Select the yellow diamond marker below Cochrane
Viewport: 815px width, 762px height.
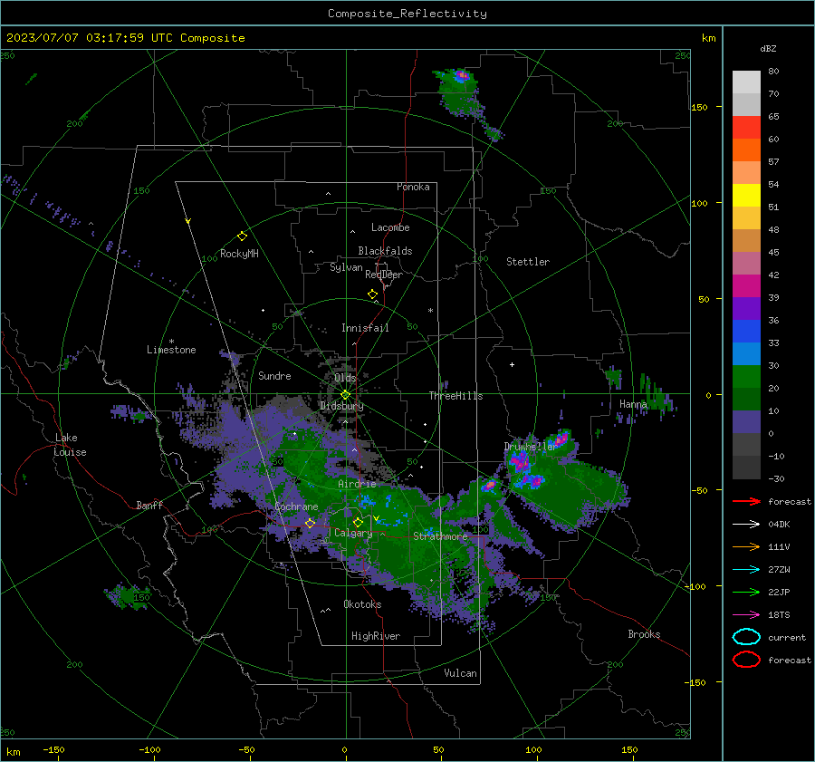(310, 523)
